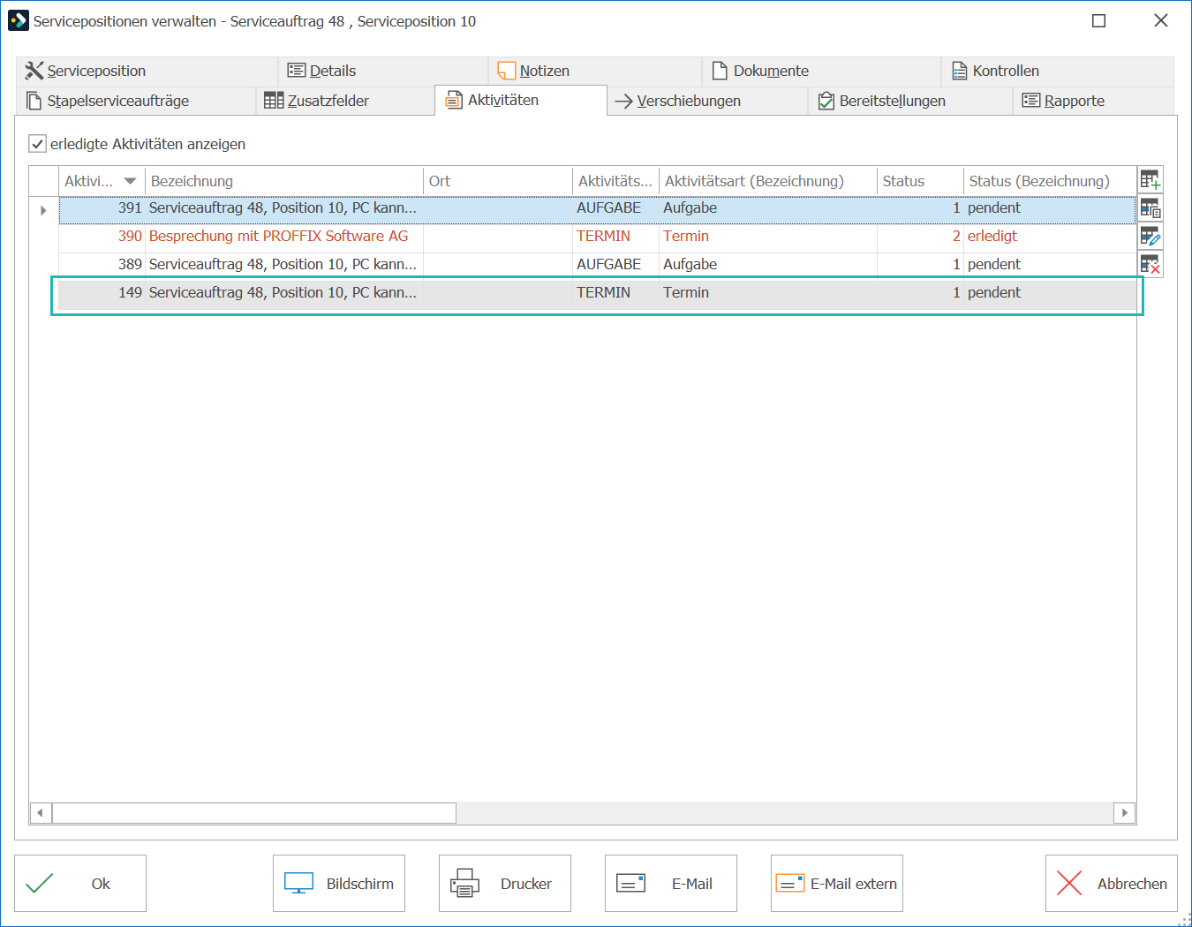Uncheck 'erledigte Aktivitäten anzeigen'
This screenshot has height=927, width=1192.
37,143
